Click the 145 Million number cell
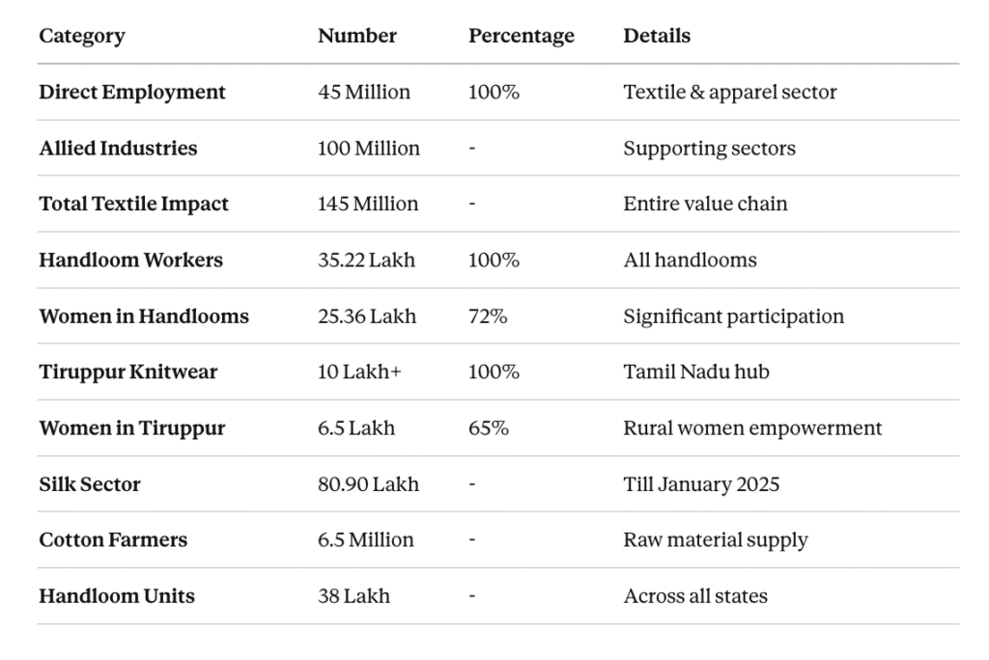This screenshot has width=989, height=660. 368,205
